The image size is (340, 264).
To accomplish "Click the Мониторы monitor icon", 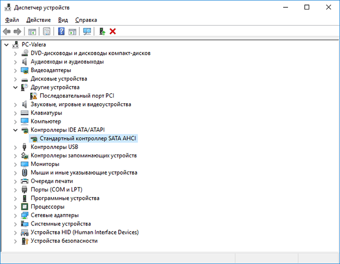I will tap(25, 164).
